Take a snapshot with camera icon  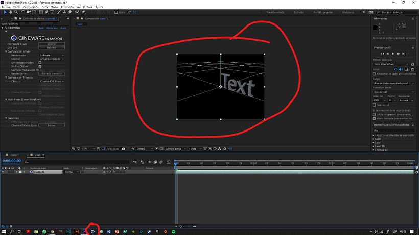pos(123,149)
